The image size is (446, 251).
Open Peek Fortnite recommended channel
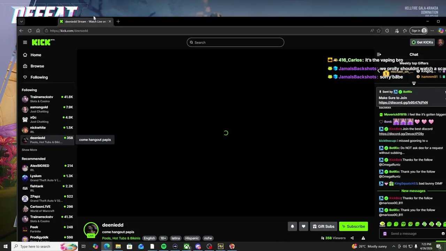pyautogui.click(x=47, y=229)
